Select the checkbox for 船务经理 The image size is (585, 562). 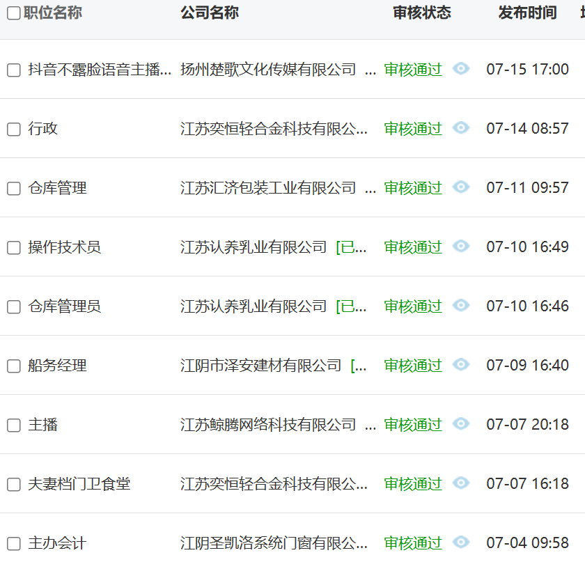tap(14, 366)
